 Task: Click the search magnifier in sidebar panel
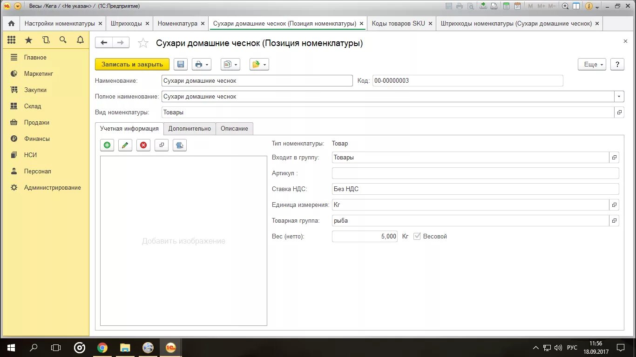click(63, 40)
